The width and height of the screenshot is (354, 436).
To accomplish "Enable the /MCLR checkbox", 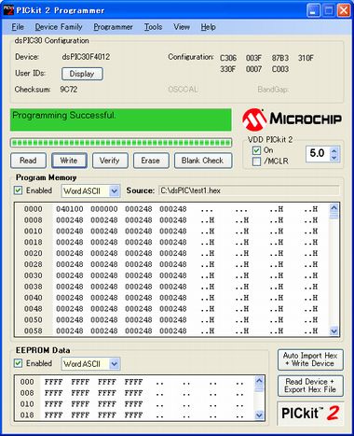I will coord(256,162).
